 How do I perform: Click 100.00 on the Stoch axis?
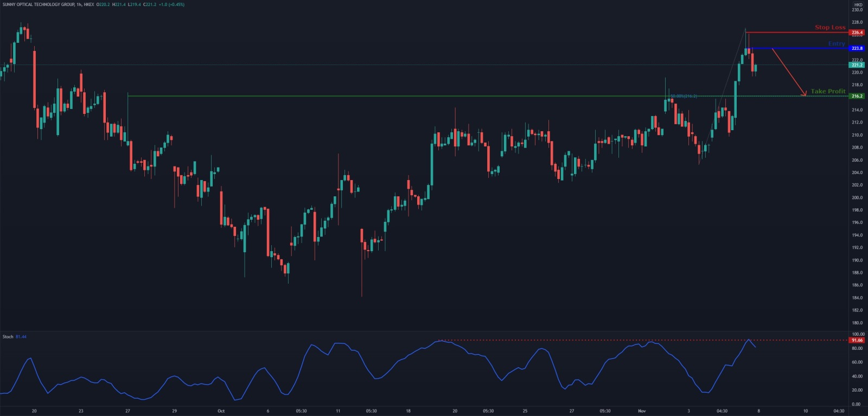pos(858,334)
